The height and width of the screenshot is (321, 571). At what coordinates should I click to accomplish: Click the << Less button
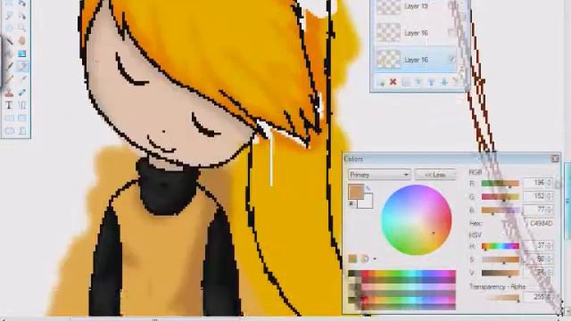pyautogui.click(x=435, y=175)
